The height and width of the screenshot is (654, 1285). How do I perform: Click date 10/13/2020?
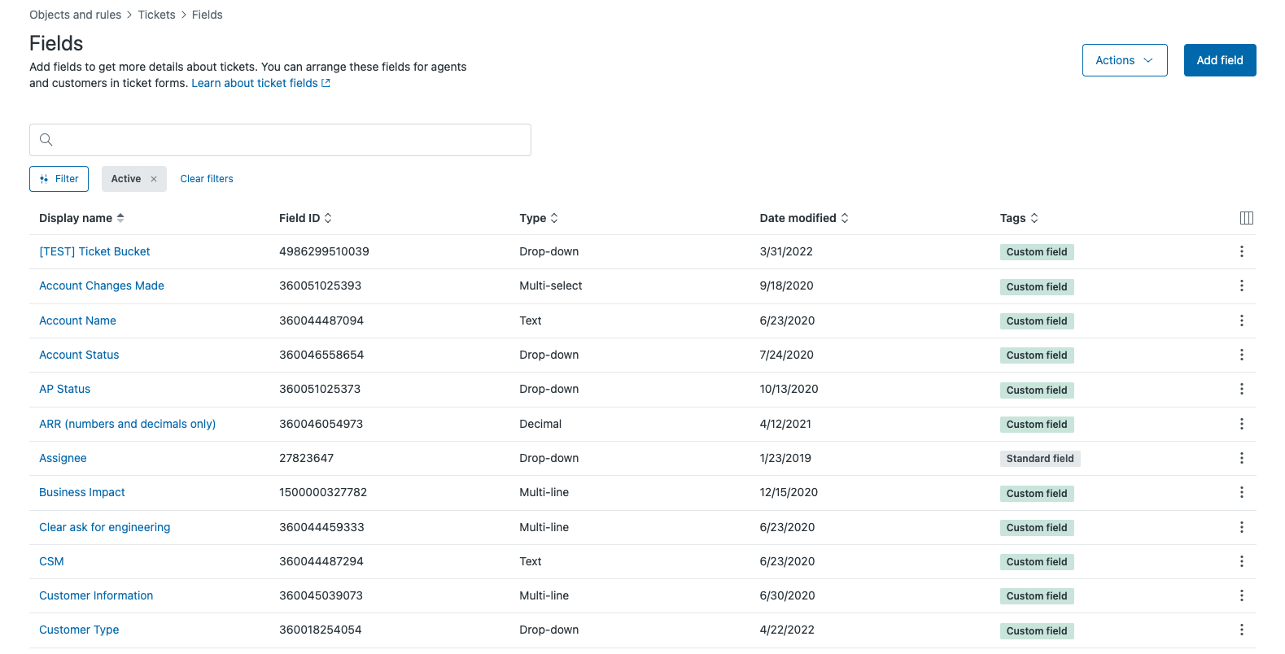point(789,389)
